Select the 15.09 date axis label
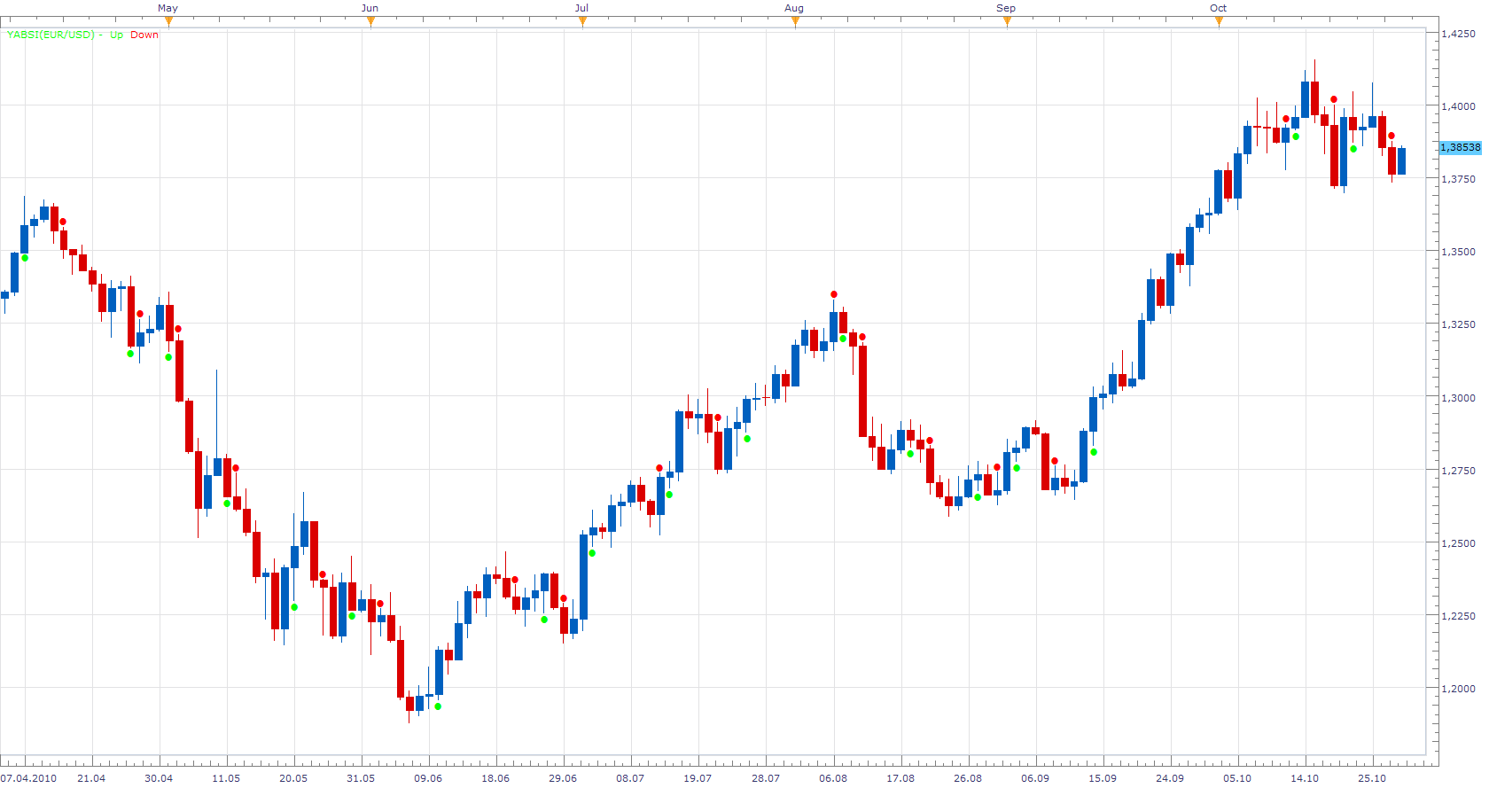Screen dimensions: 1489x788 [x=1103, y=778]
